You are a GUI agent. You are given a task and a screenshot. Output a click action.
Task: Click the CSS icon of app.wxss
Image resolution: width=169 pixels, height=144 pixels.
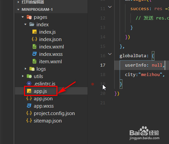pyautogui.click(x=29, y=106)
